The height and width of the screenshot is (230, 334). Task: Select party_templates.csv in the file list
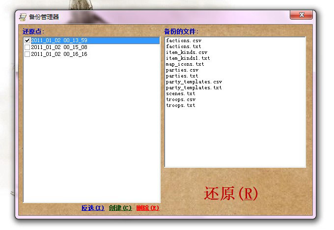tap(194, 82)
